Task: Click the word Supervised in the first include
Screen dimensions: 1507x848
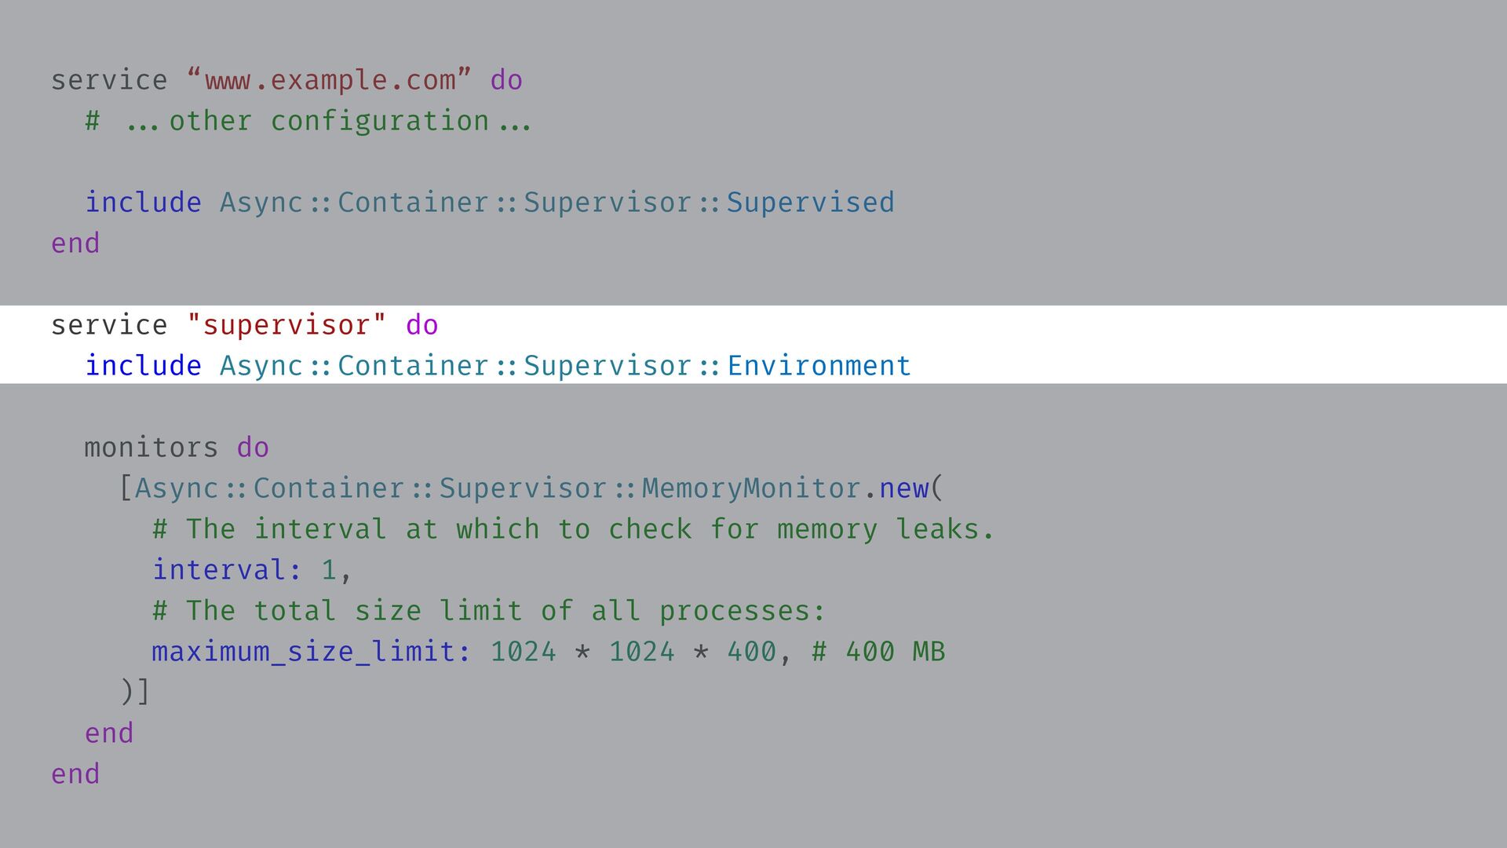Action: (x=810, y=203)
